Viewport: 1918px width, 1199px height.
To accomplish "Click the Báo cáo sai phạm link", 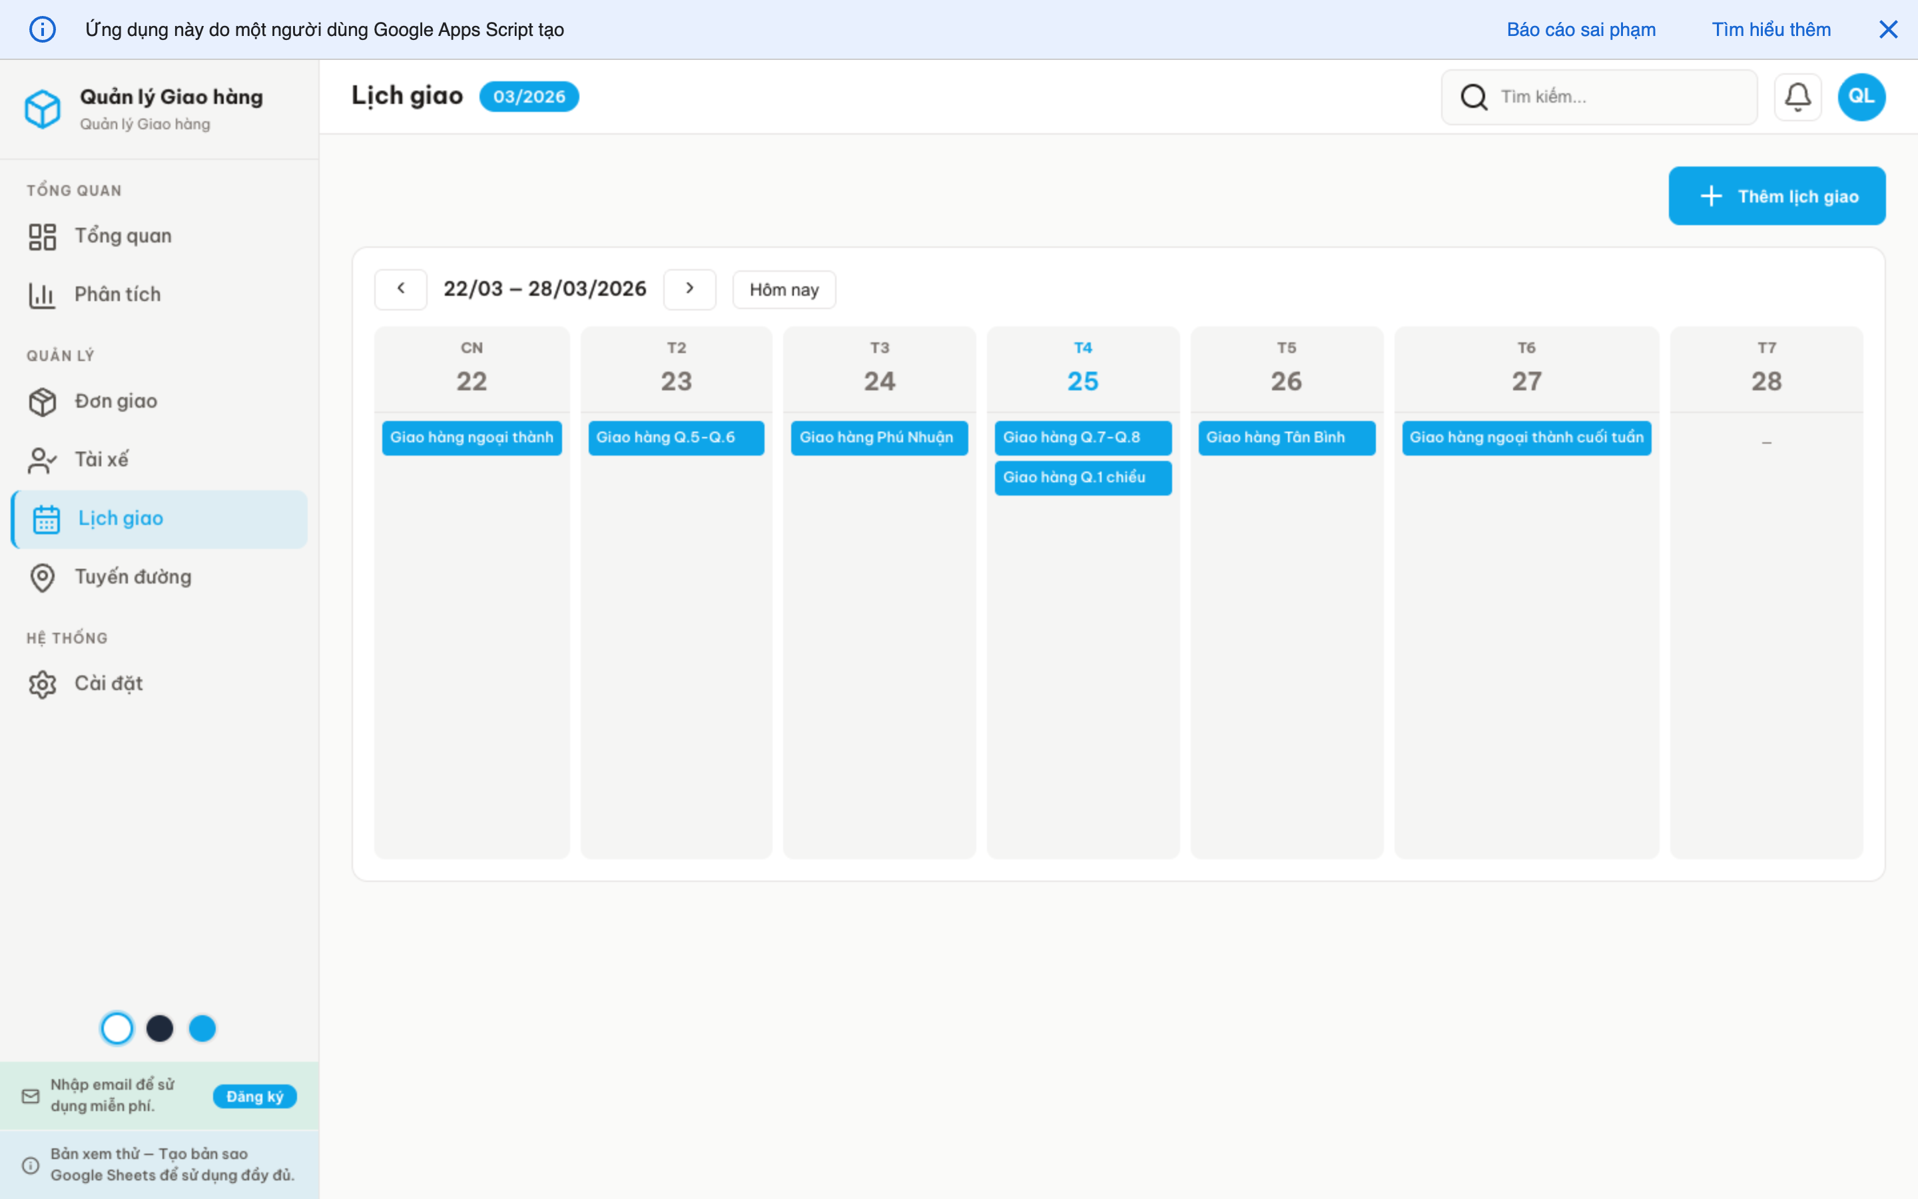I will tap(1581, 29).
